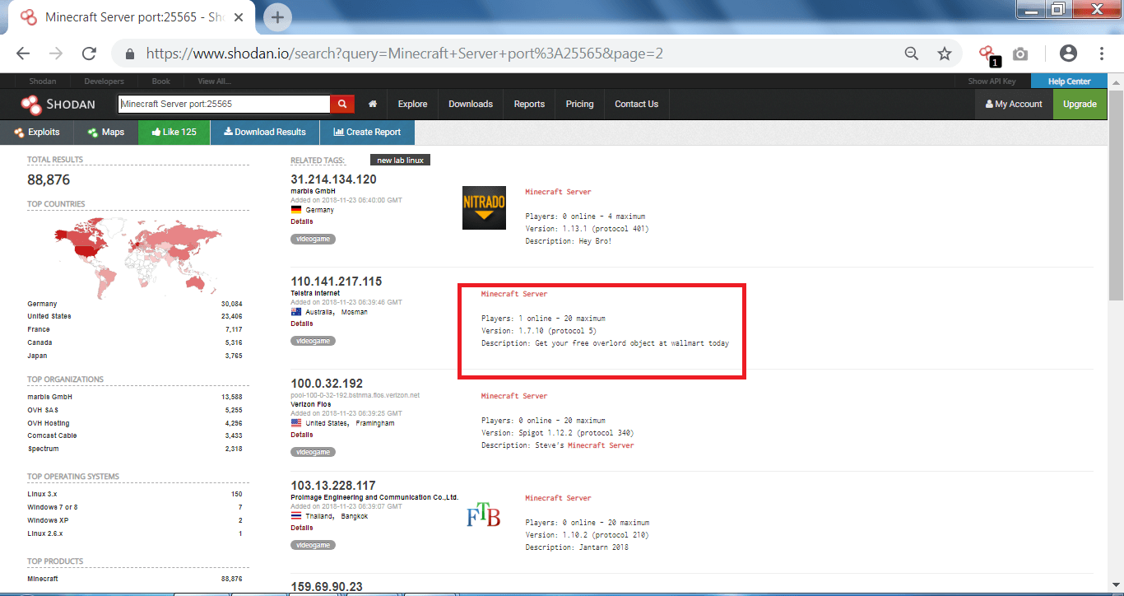The image size is (1124, 596).
Task: Open IP 110.141.217.115 result
Action: tap(337, 282)
